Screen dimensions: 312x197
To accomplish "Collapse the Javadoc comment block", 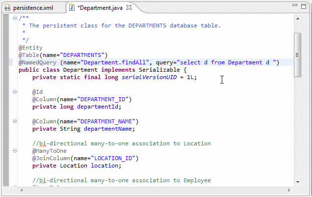I will click(15, 18).
